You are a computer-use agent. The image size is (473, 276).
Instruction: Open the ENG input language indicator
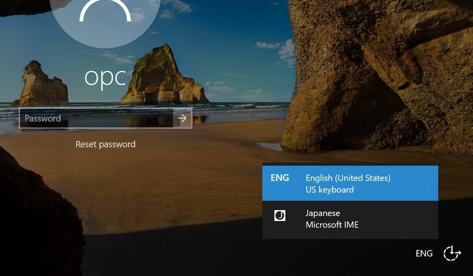point(424,253)
